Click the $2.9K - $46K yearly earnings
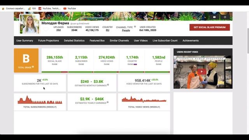Screen dimensions: 249x140 [92, 99]
